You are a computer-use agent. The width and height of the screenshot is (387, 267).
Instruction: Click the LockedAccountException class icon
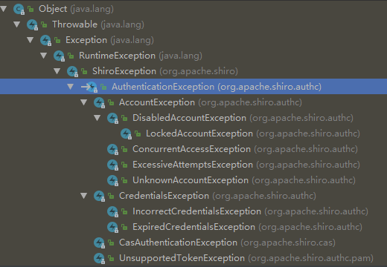coord(126,134)
